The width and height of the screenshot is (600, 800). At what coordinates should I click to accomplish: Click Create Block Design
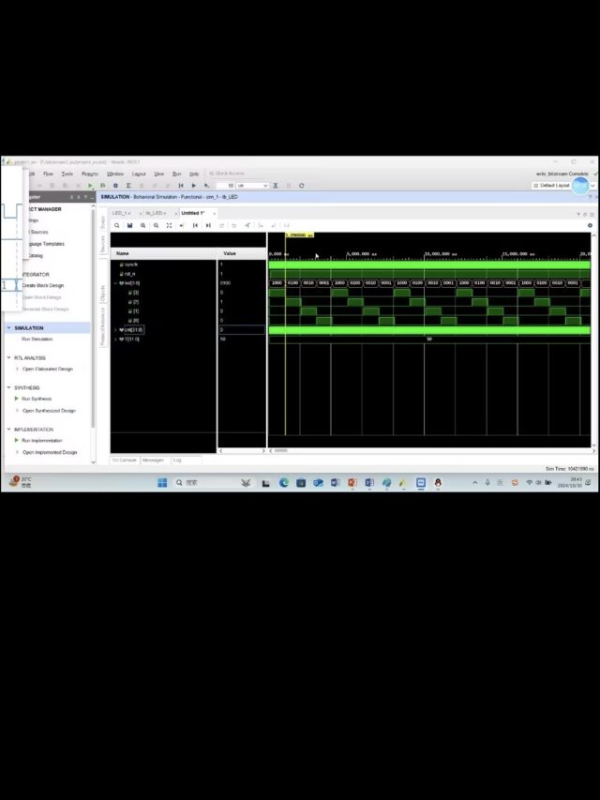tap(42, 285)
